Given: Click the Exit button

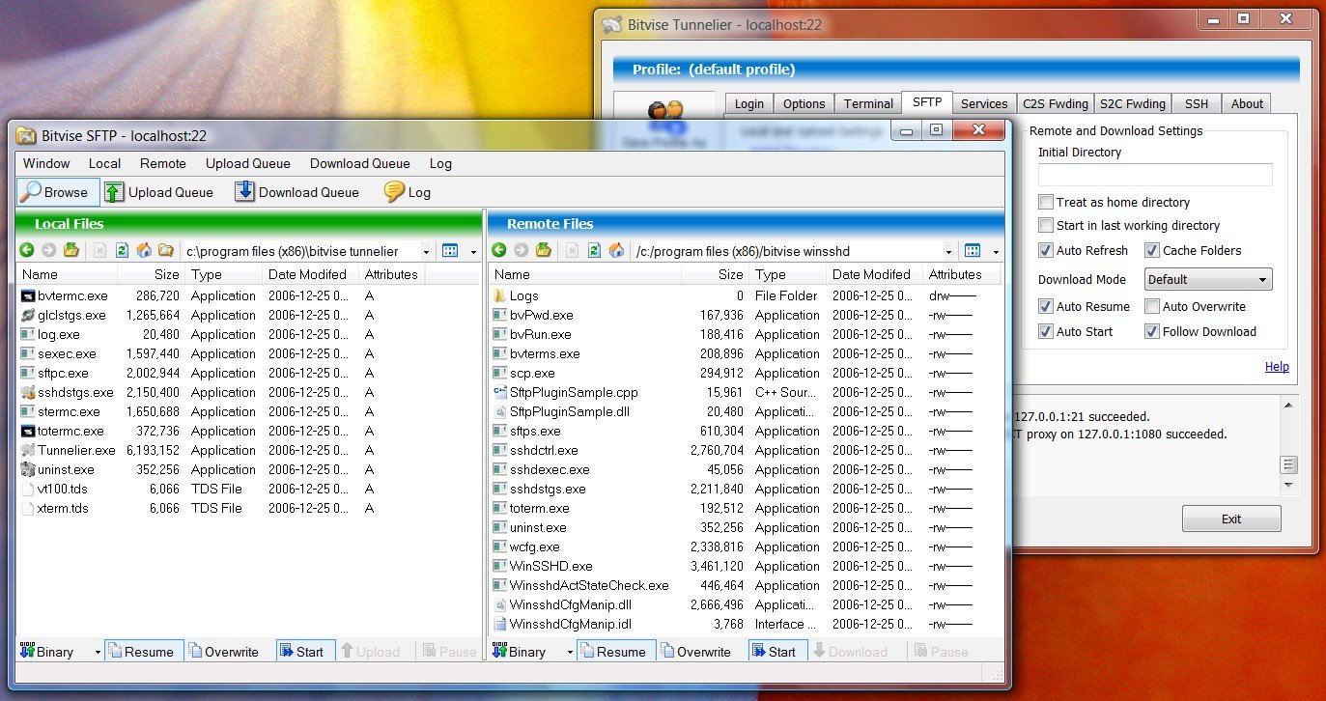Looking at the screenshot, I should [1231, 519].
